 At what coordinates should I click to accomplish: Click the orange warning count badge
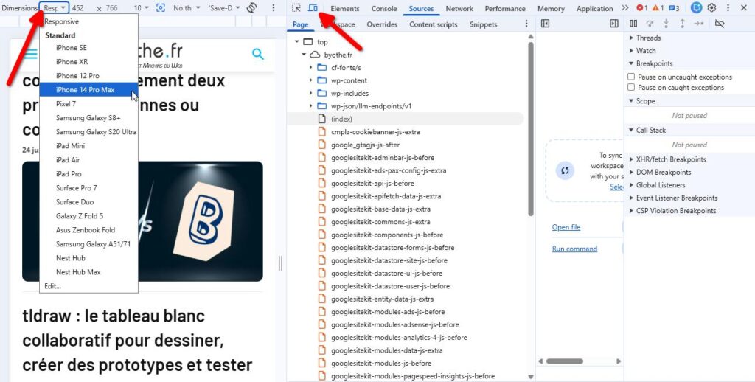click(x=658, y=7)
